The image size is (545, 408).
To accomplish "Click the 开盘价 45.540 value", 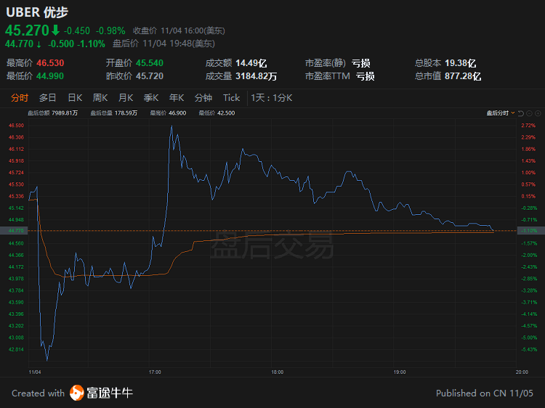I will [150, 63].
